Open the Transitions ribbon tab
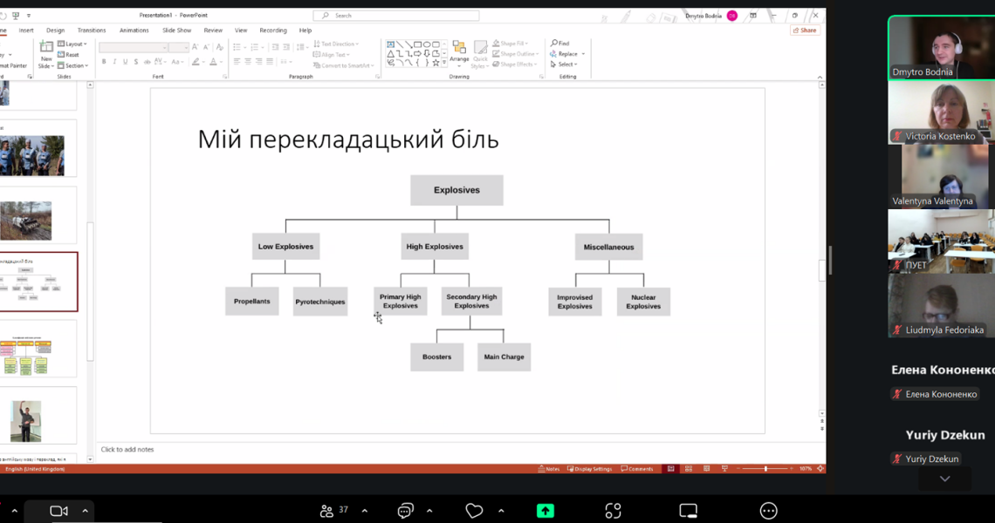995x523 pixels. 92,30
